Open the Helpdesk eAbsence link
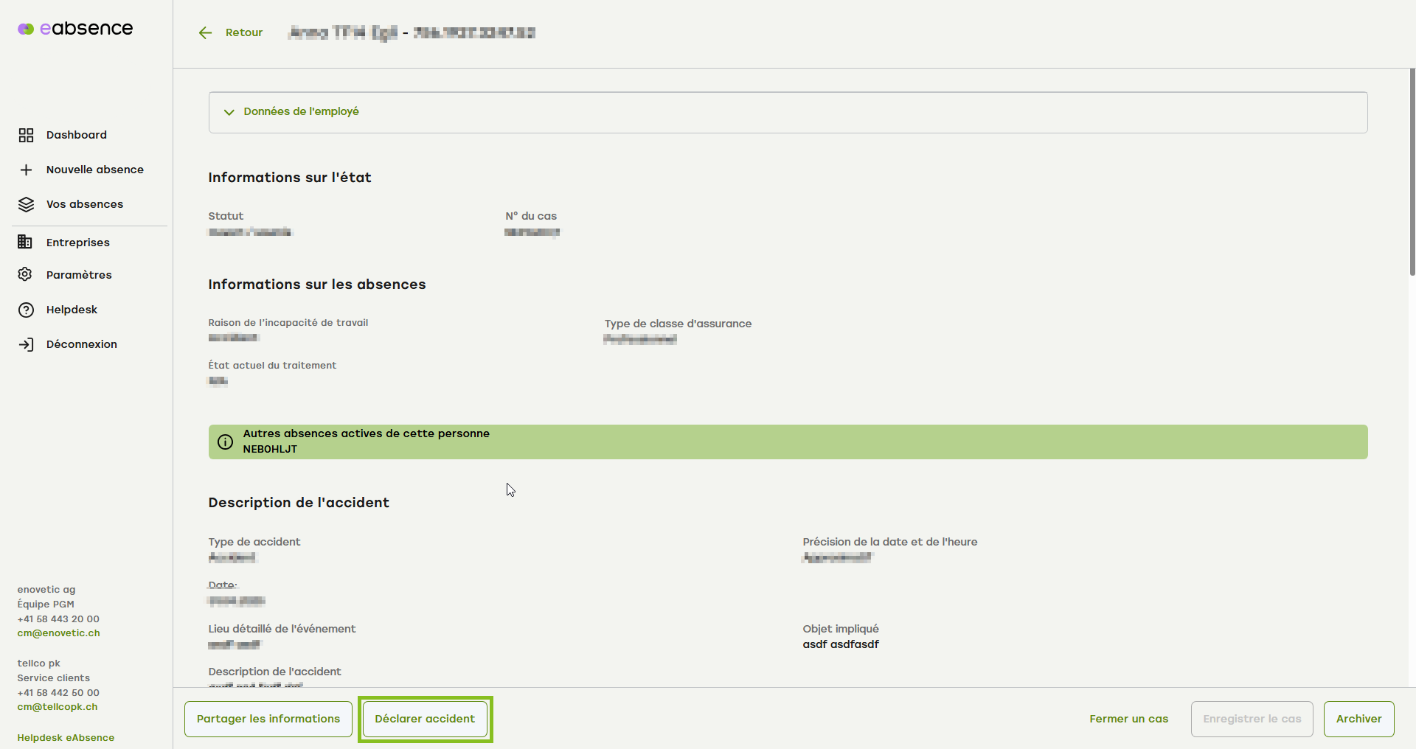 tap(66, 738)
